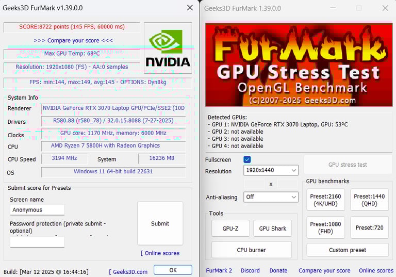The height and width of the screenshot is (277, 396).
Task: Click the FurMark GPU Stress Test banner
Action: point(299,64)
